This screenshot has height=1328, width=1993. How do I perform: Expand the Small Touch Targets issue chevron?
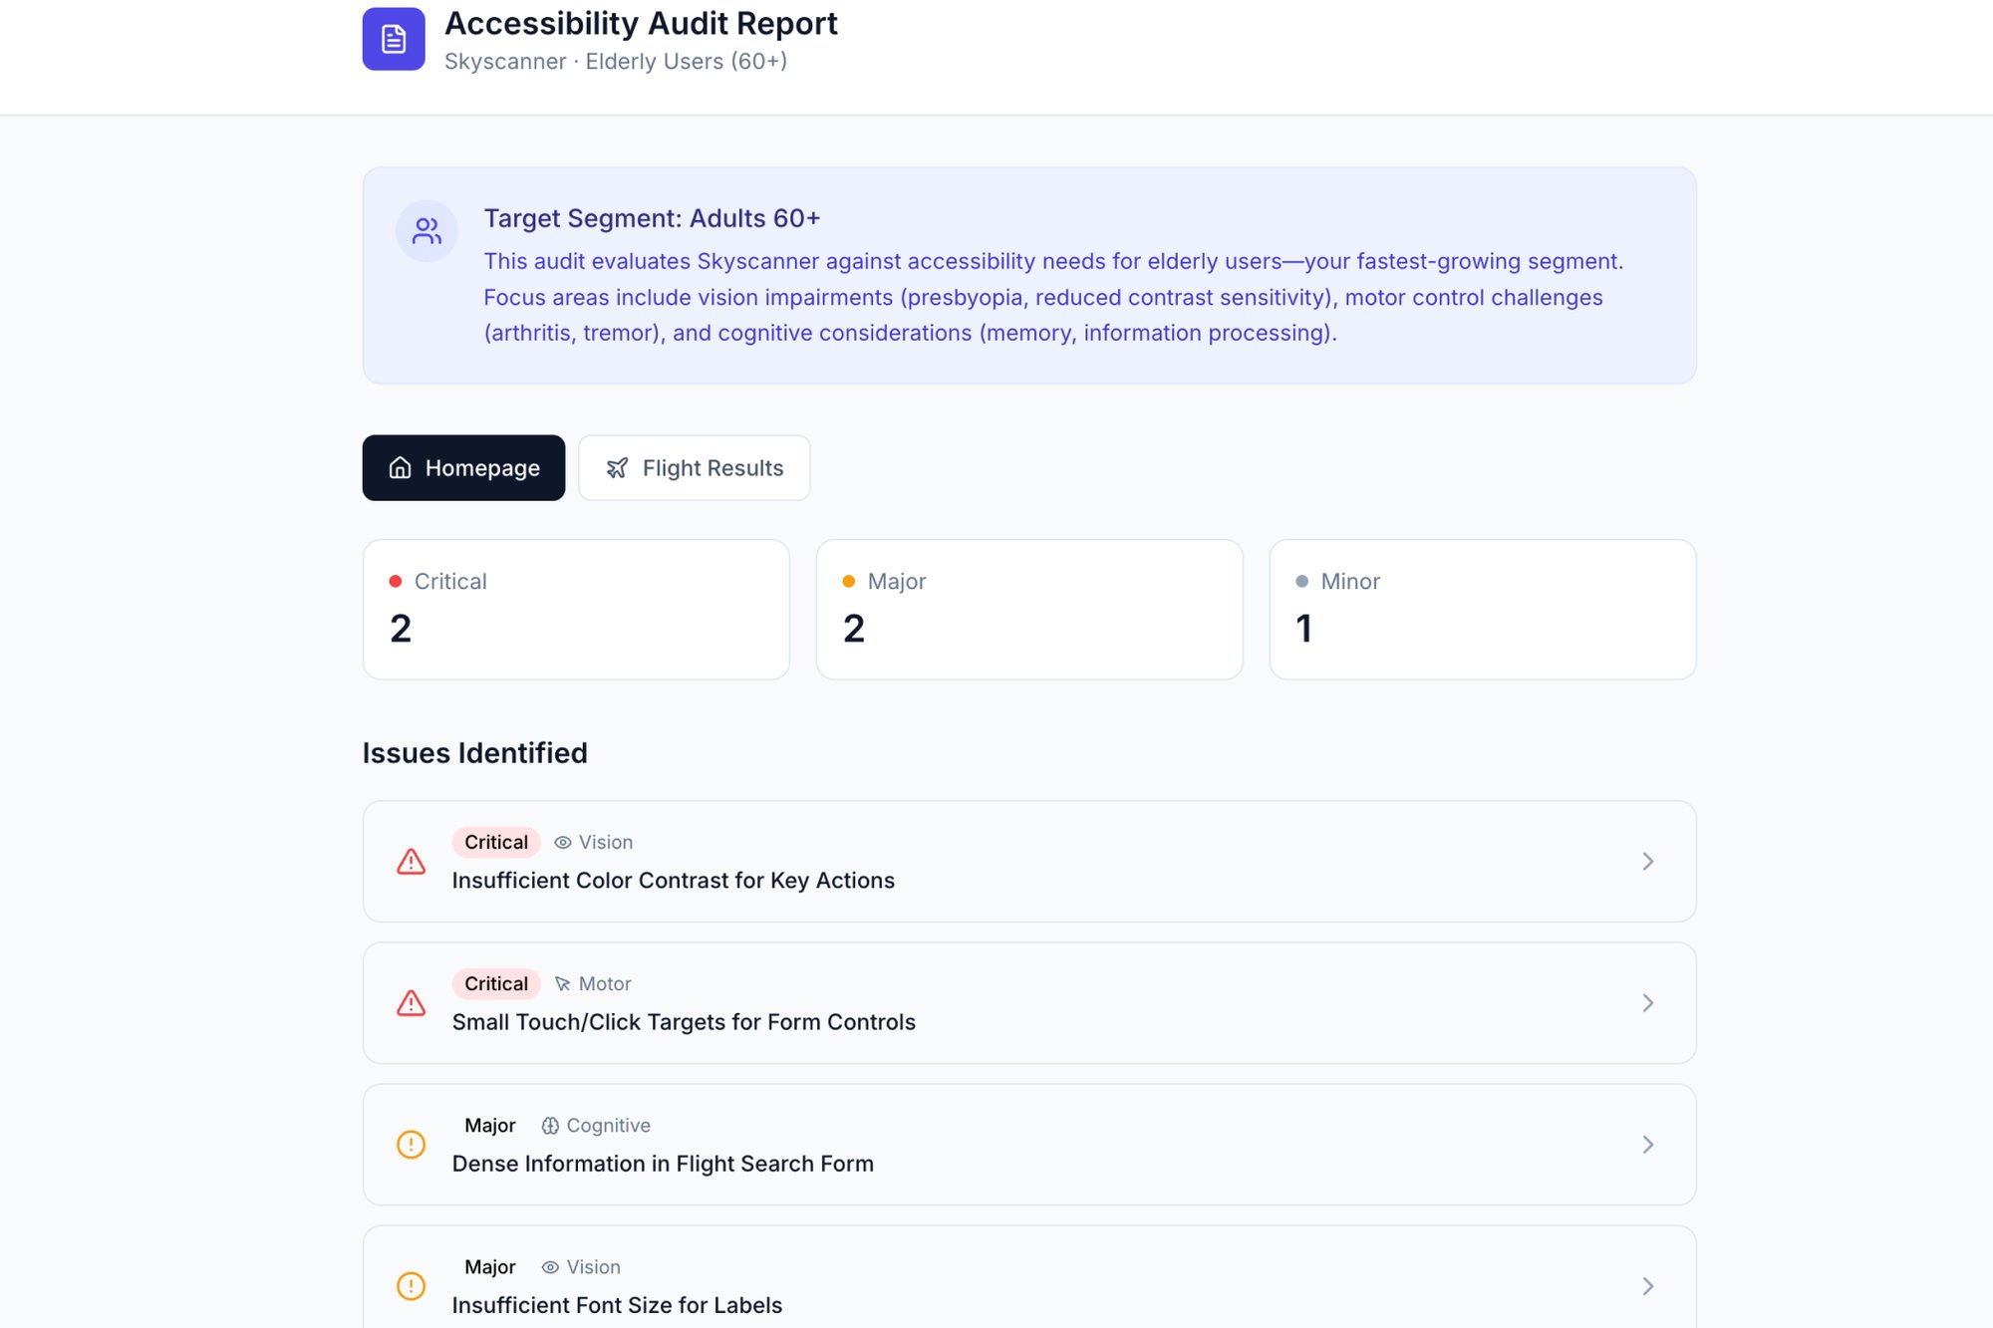coord(1649,1002)
